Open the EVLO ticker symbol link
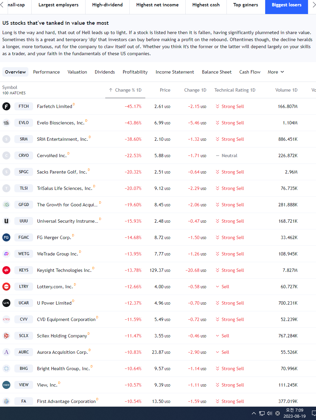This screenshot has height=420, width=316. pyautogui.click(x=24, y=123)
